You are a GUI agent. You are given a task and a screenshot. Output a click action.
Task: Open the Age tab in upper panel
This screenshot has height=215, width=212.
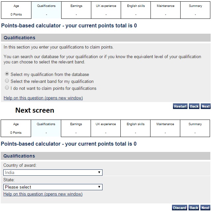(16, 10)
